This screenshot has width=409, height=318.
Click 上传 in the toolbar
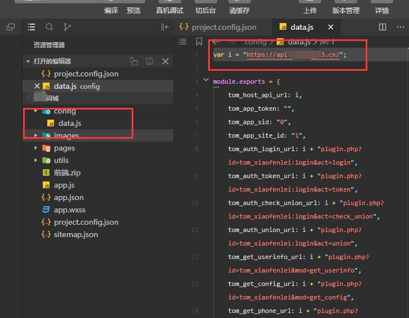point(310,11)
